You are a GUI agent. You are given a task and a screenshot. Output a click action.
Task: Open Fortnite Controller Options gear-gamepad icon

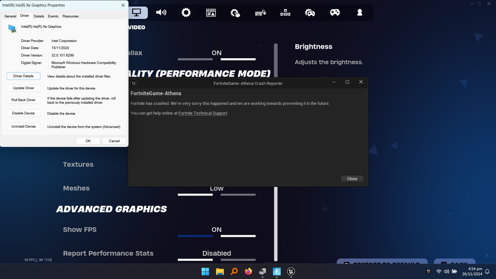(x=310, y=12)
